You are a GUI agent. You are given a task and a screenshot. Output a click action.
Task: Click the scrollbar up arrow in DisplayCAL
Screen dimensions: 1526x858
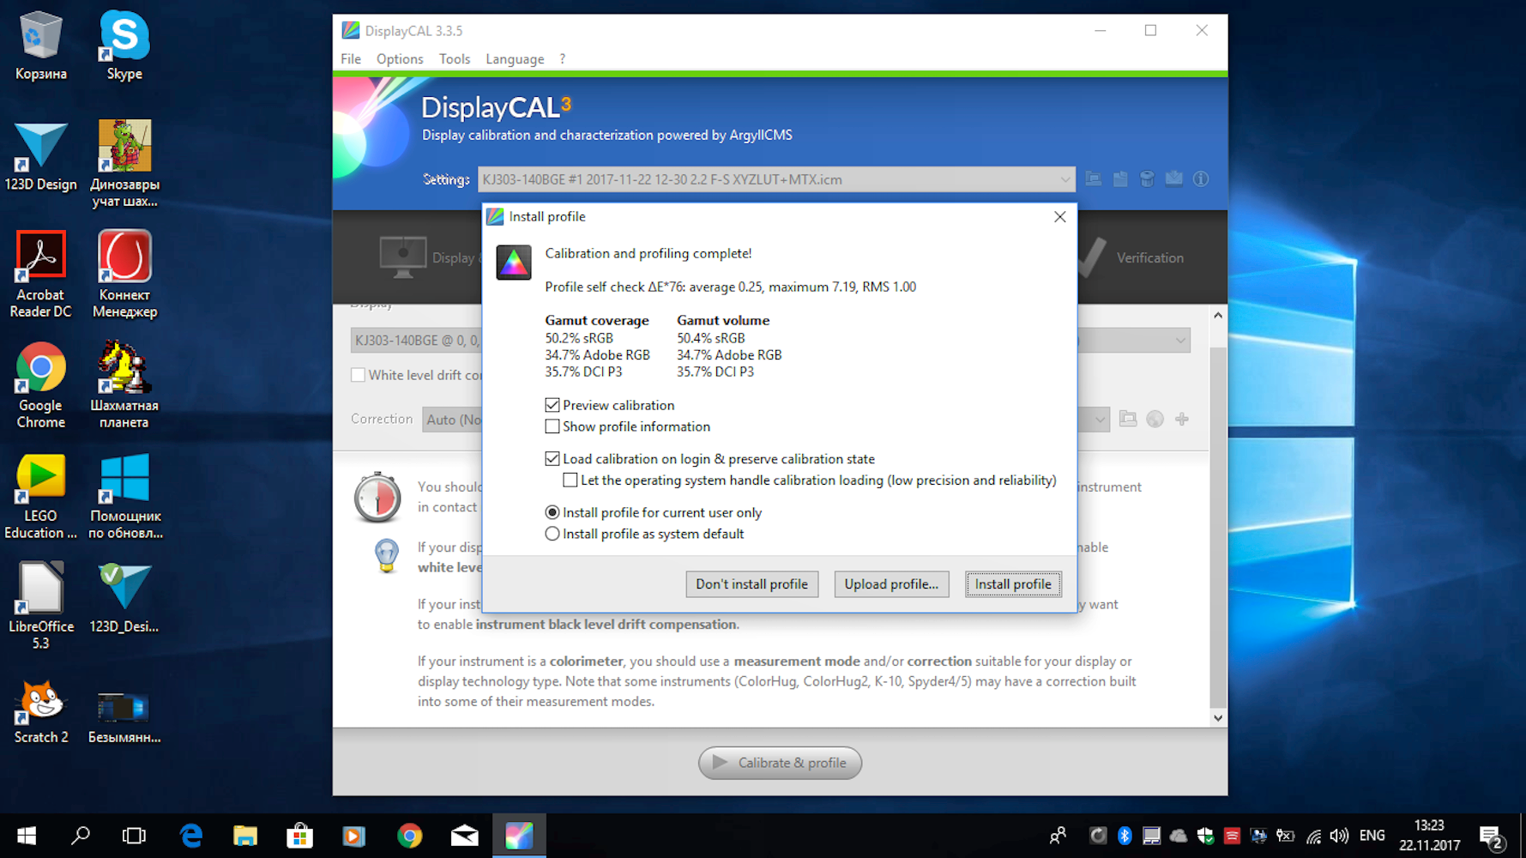1218,316
